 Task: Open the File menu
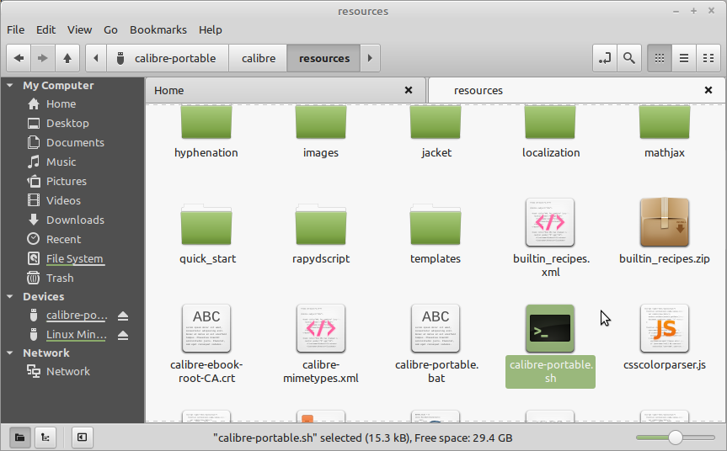[16, 30]
